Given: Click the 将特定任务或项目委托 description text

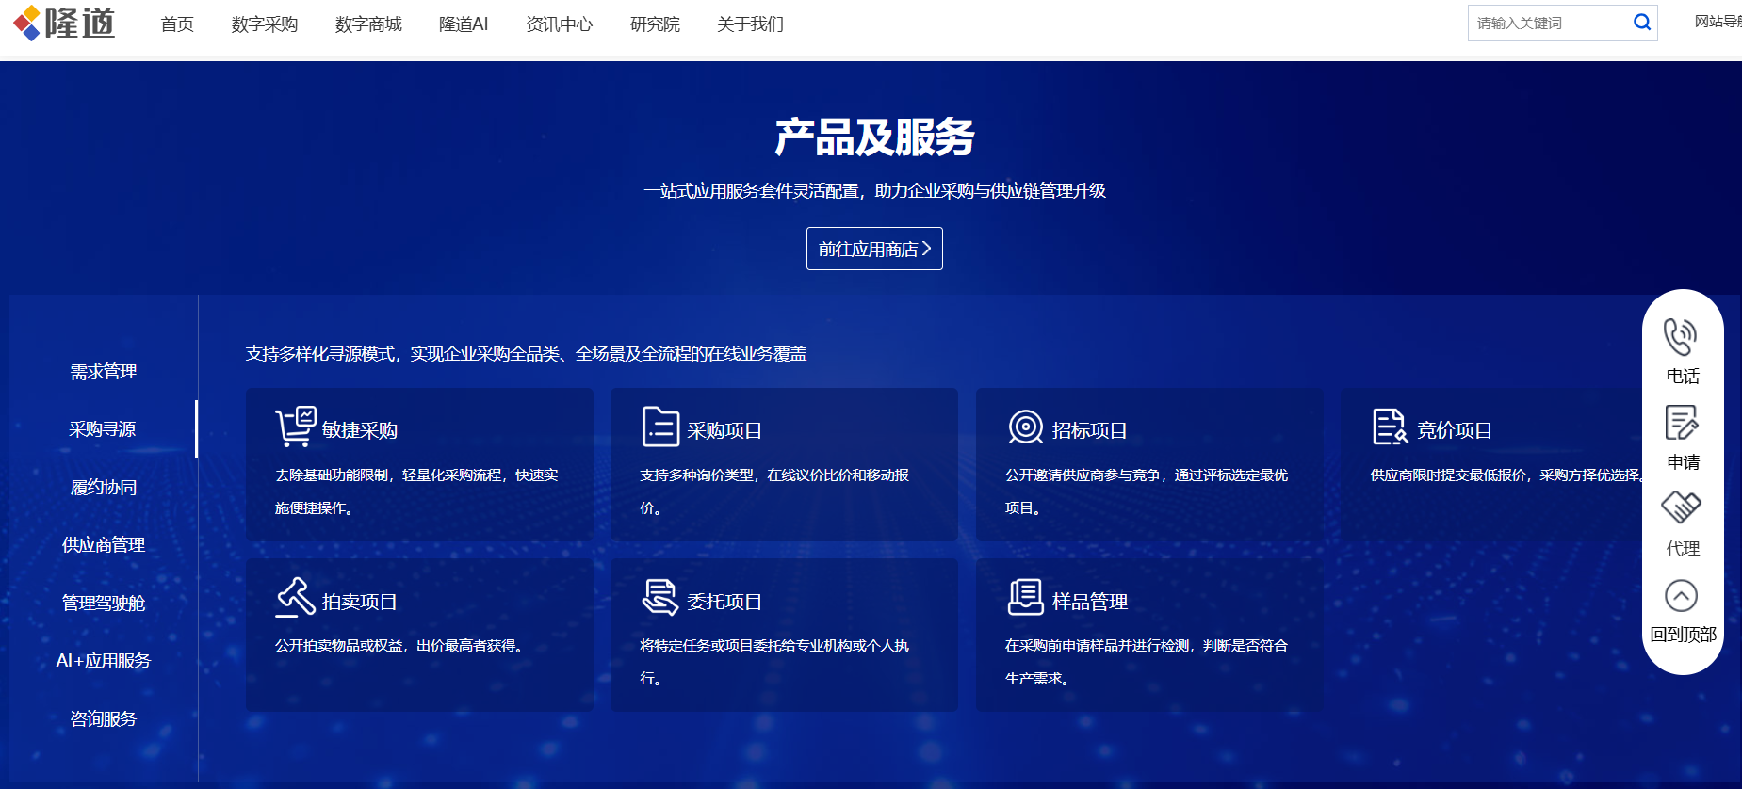Looking at the screenshot, I should pos(774,662).
